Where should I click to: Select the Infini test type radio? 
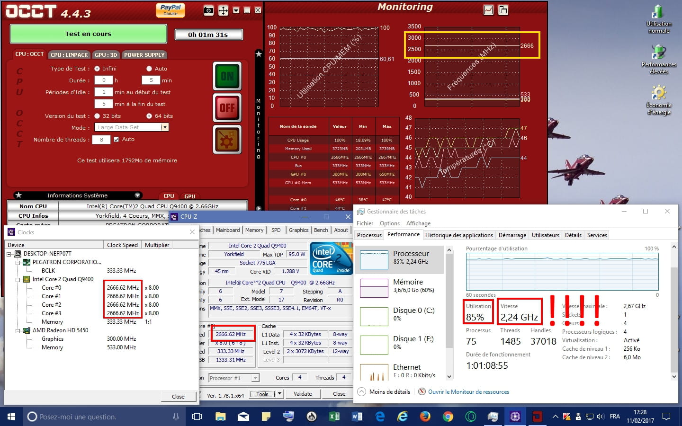pyautogui.click(x=97, y=69)
